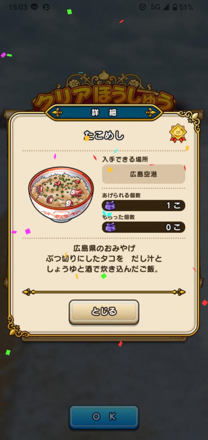Tap the item description text 広島県のおみやげ
The height and width of the screenshot is (440, 208).
(104, 248)
